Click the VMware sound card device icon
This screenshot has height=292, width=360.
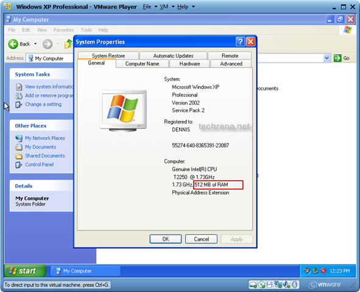click(x=286, y=285)
